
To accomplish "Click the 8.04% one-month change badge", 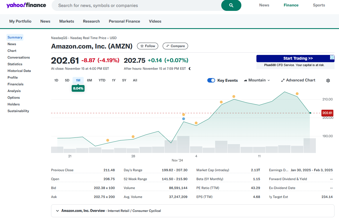I will (x=78, y=88).
